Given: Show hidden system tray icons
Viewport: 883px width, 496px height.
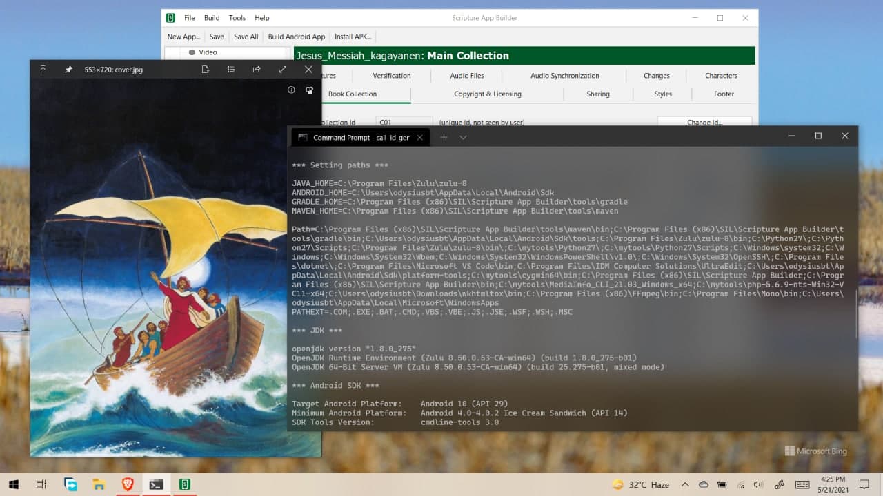Looking at the screenshot, I should (x=685, y=484).
